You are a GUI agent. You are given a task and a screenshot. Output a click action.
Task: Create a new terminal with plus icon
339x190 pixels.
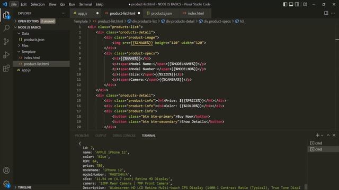[317, 135]
